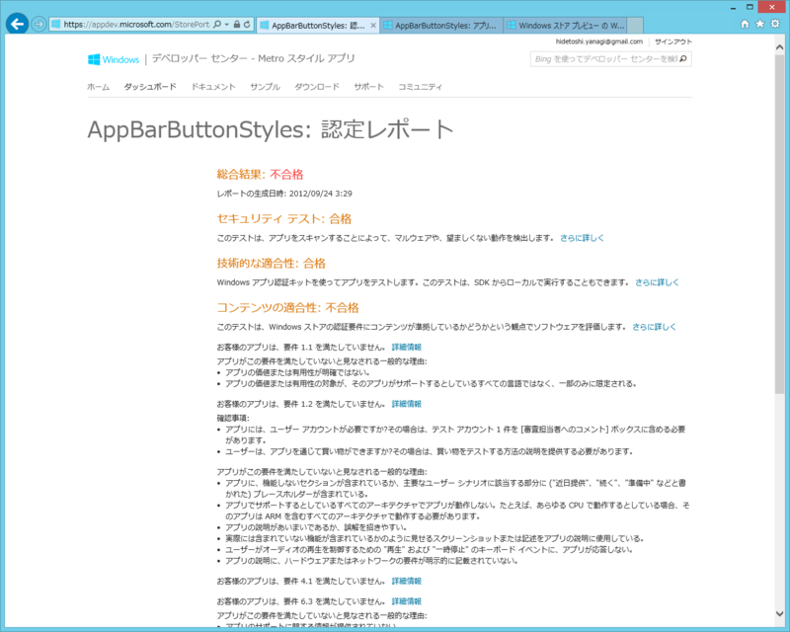Click 確認事項: label text
Viewport: 790px width, 632px height.
tap(233, 418)
